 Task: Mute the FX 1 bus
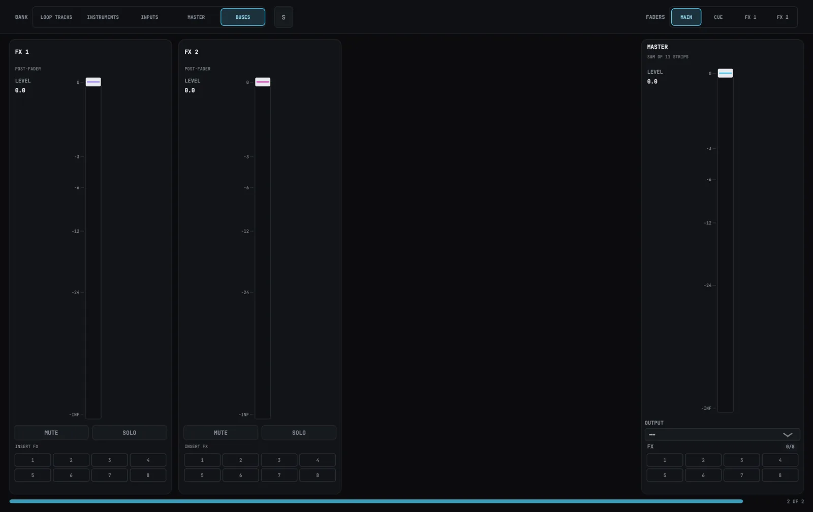point(51,433)
